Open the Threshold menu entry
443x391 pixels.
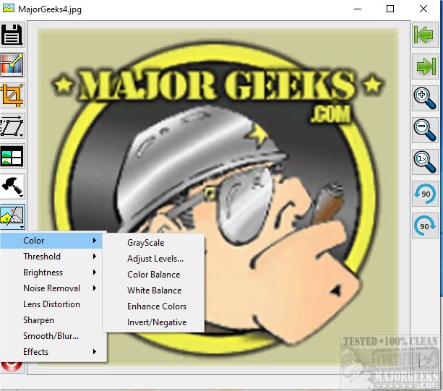click(53, 257)
